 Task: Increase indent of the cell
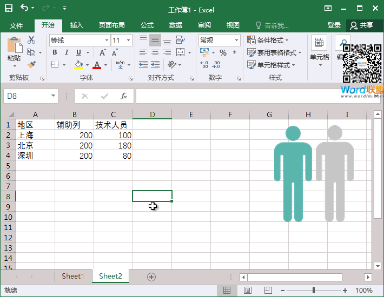[x=155, y=65]
